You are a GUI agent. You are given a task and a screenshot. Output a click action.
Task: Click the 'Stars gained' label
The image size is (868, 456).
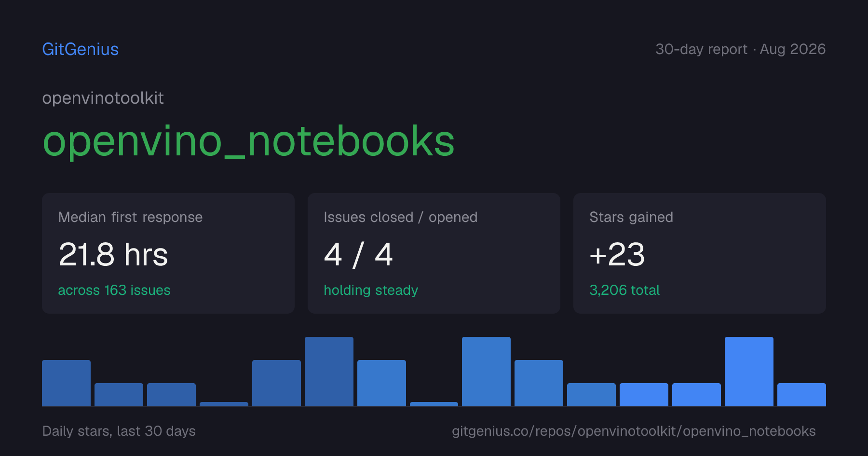point(631,217)
